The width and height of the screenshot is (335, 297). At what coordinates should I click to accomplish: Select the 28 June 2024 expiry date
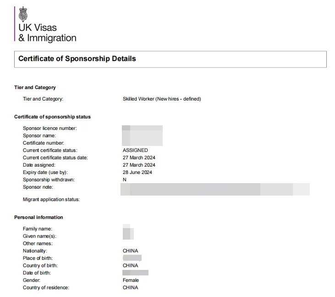(x=137, y=172)
